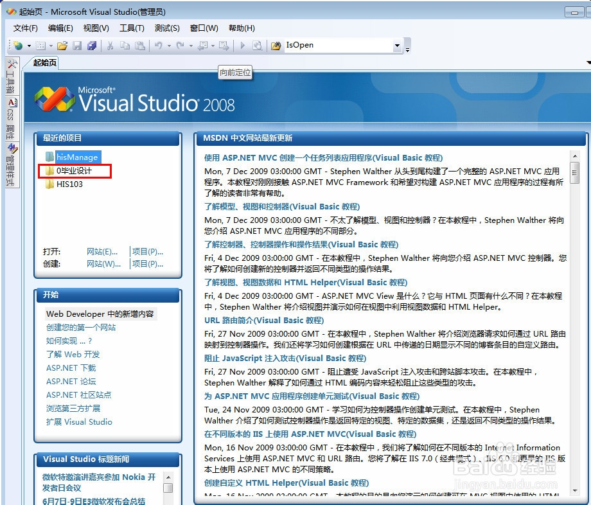The image size is (591, 505).
Task: Open the active files dropdown arrow at tab strip
Action: pos(588,62)
